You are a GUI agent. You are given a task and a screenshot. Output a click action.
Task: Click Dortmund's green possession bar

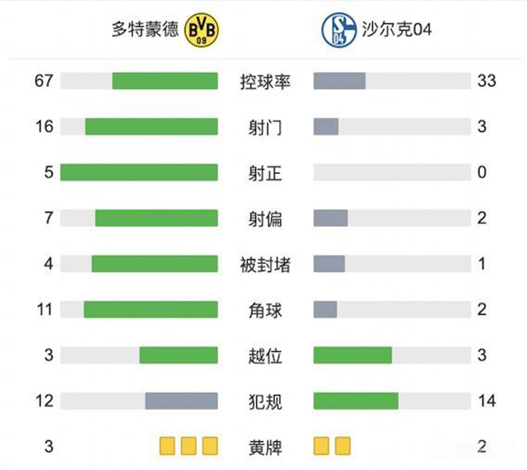tap(165, 81)
